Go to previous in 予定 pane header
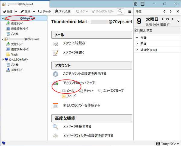181x146 pixels. pos(164,11)
